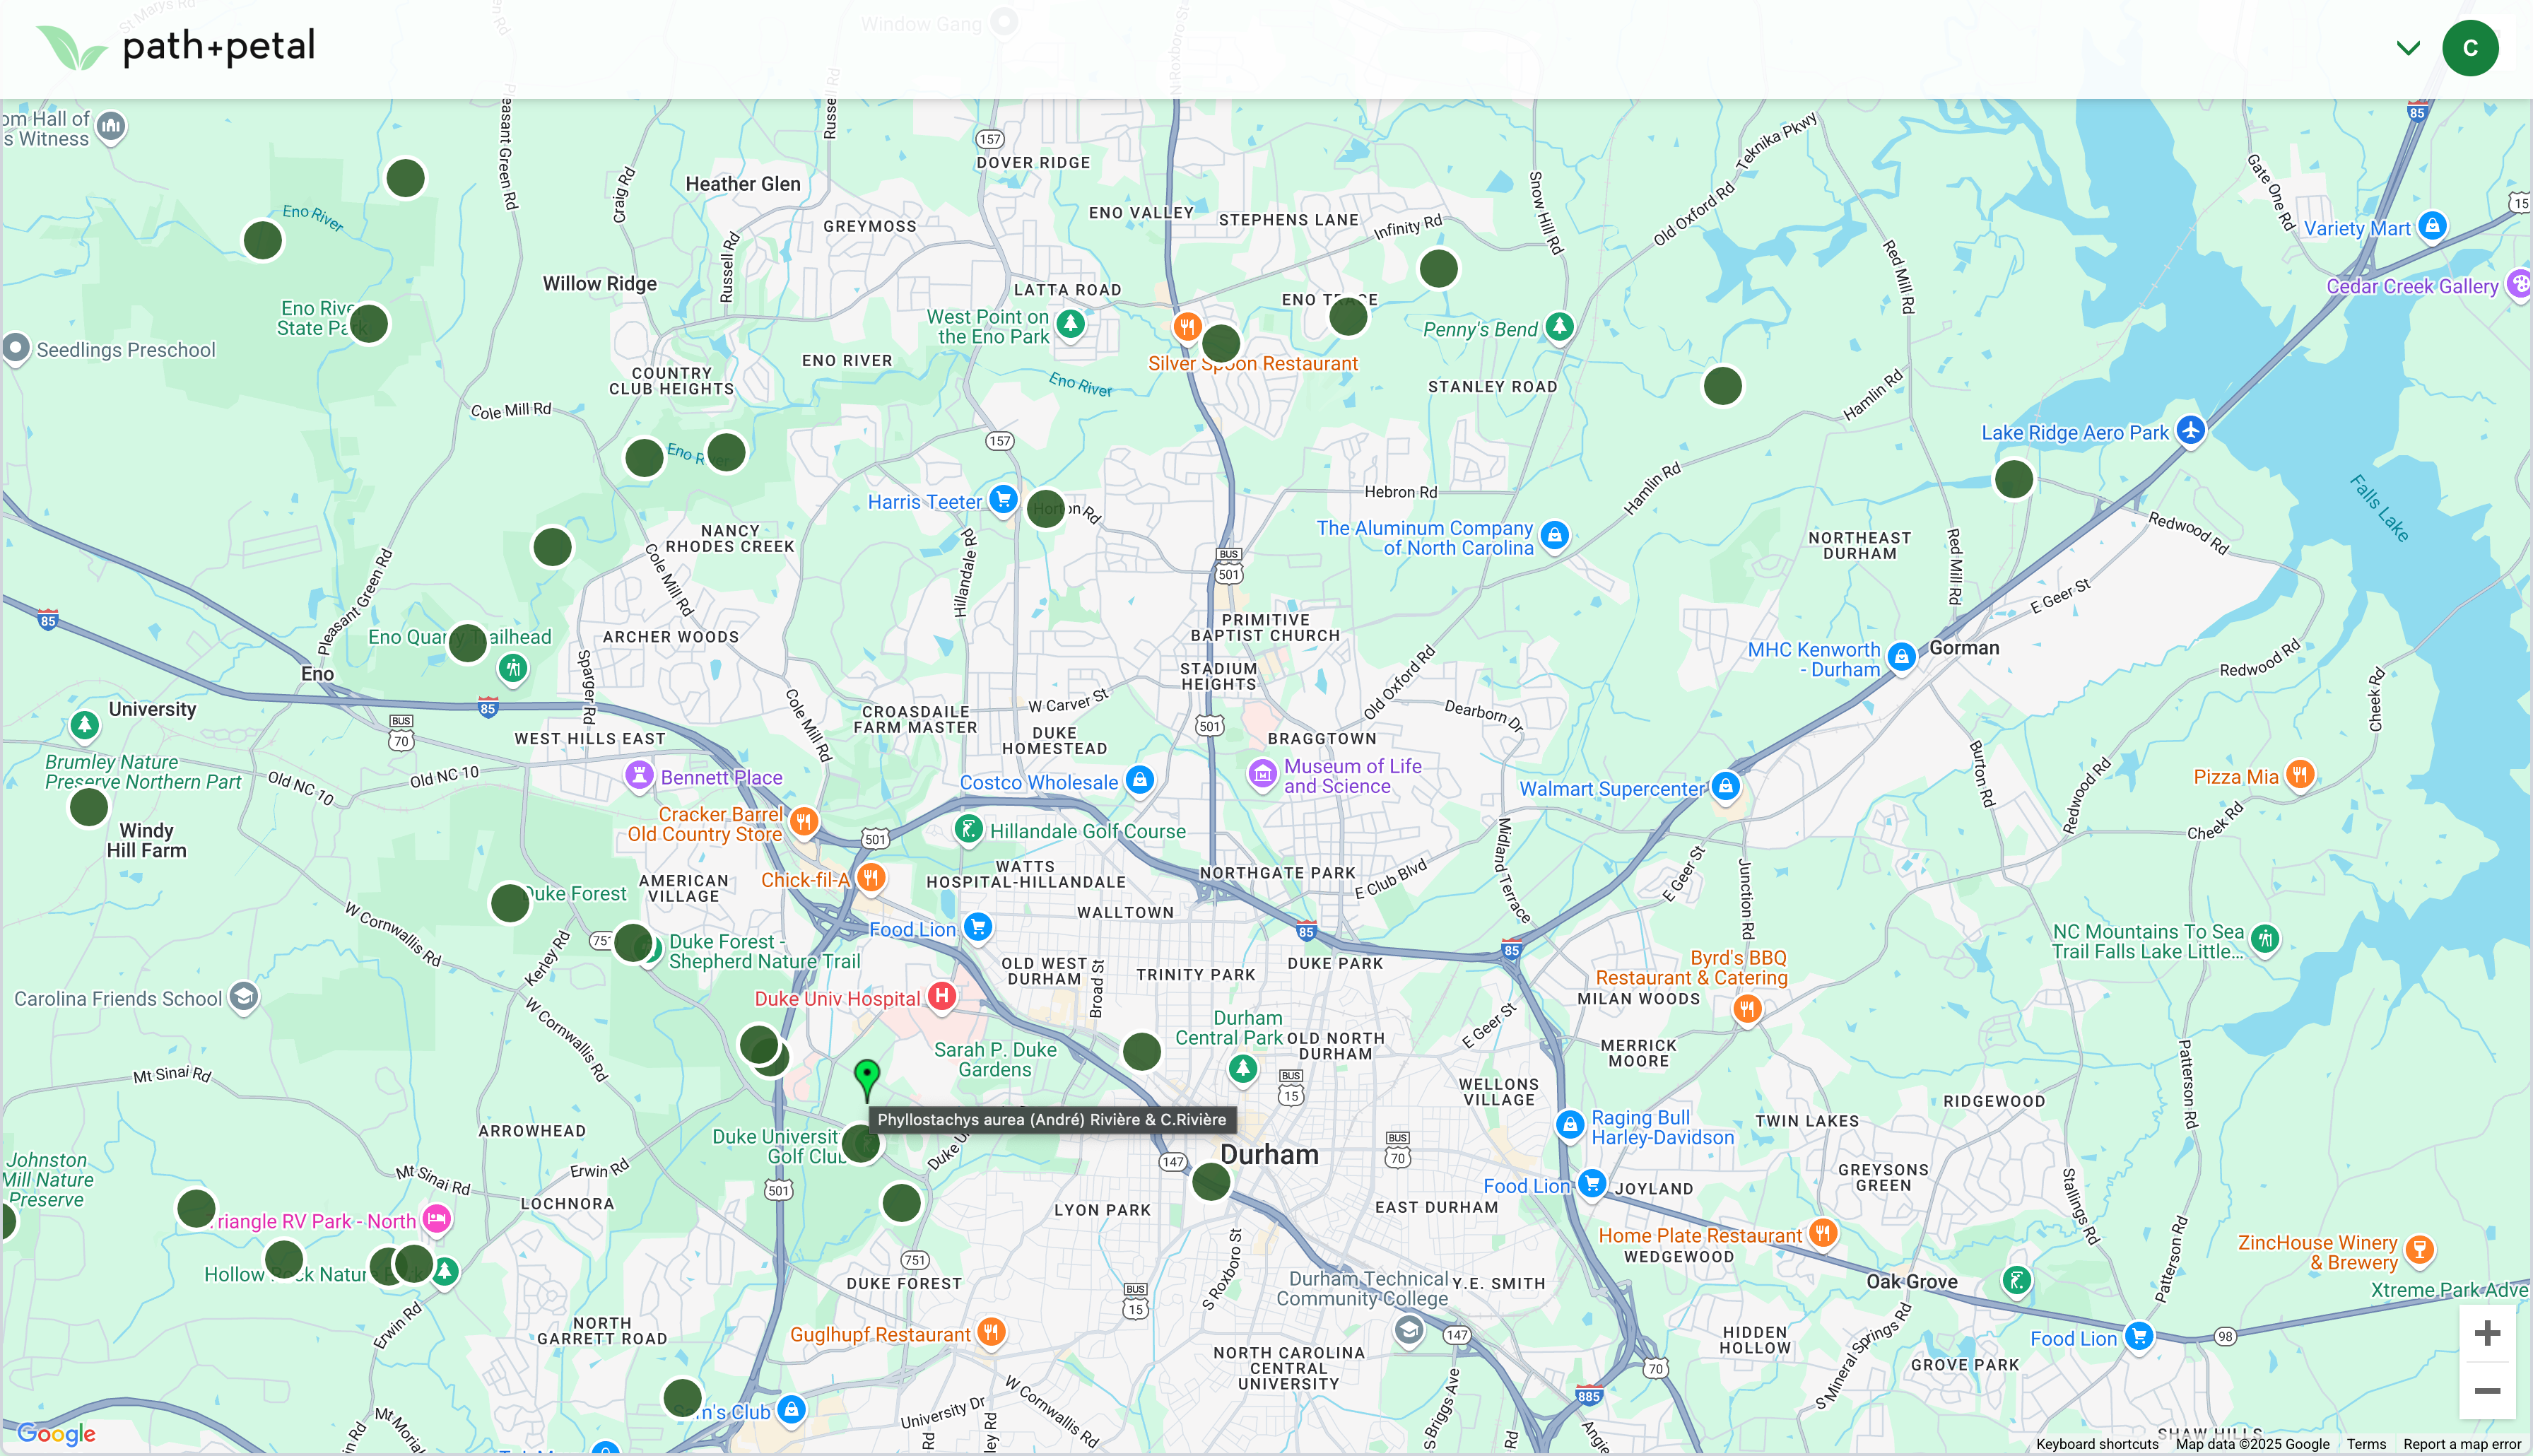2533x1456 pixels.
Task: Select dark green plant dot near Stanley Road
Action: pyautogui.click(x=1722, y=386)
